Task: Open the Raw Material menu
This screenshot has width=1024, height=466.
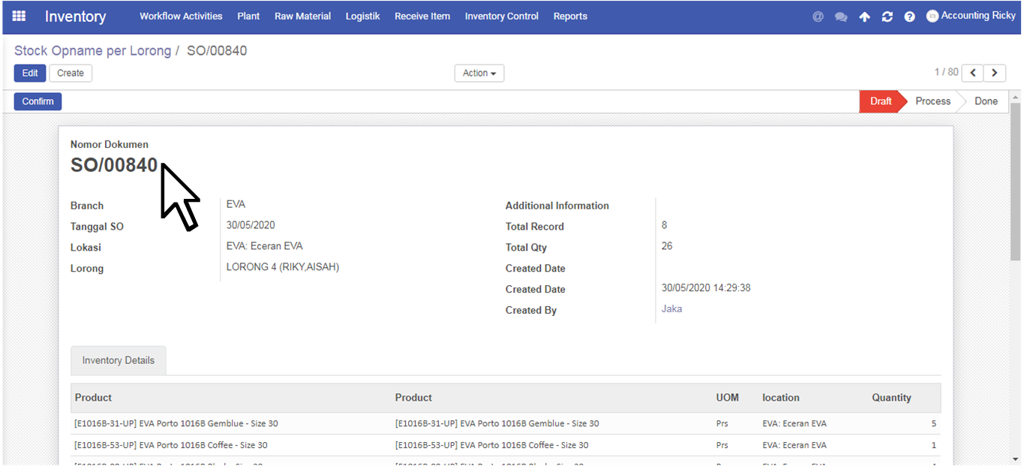Action: tap(302, 17)
